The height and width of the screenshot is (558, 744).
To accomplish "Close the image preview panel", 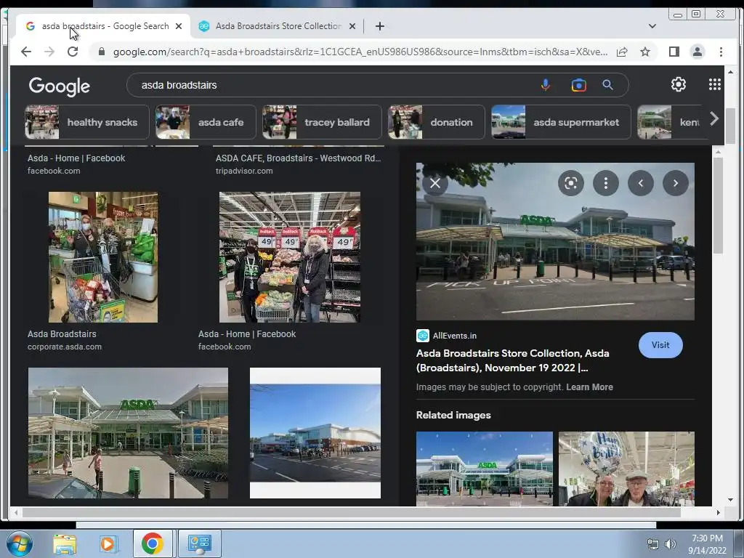I will [x=435, y=183].
